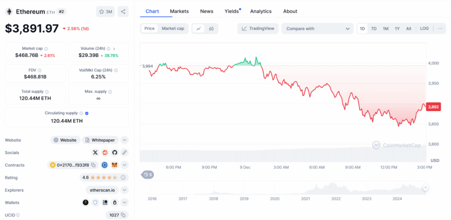Screen dimensions: 451x220
Task: Copy the UCID 1027 value
Action: [x=123, y=215]
